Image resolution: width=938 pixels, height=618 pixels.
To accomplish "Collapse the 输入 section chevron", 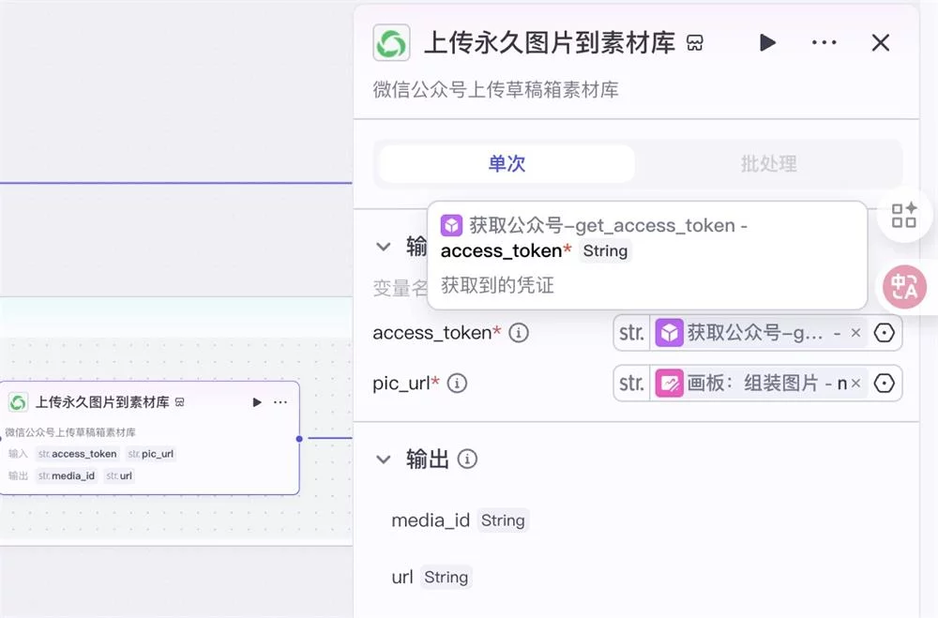I will (x=383, y=247).
